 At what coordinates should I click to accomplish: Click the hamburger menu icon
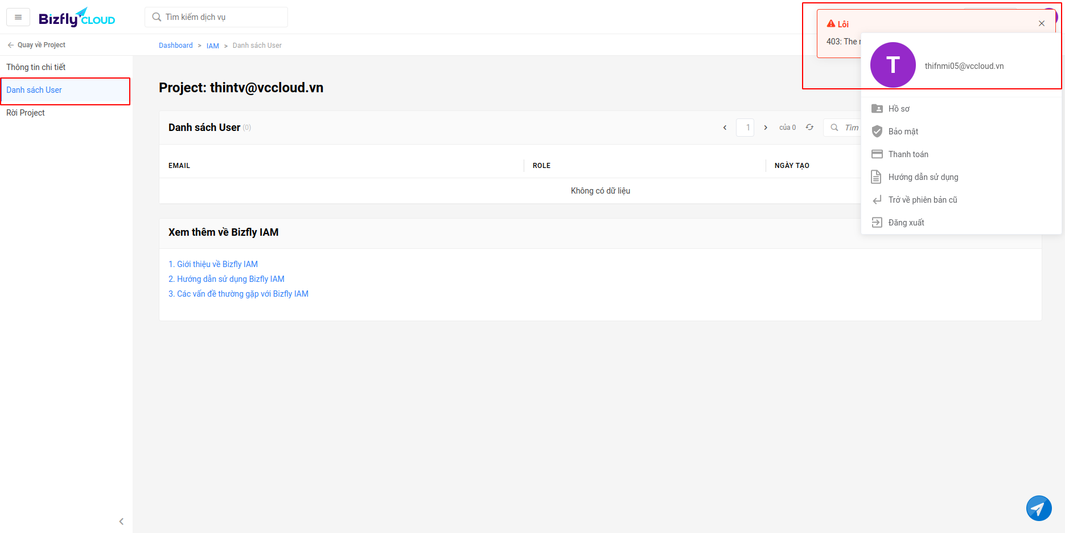(x=18, y=17)
